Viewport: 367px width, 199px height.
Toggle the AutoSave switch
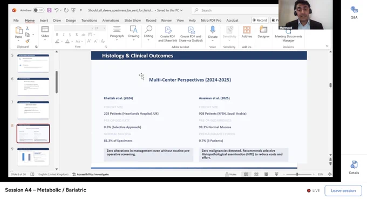(38, 10)
